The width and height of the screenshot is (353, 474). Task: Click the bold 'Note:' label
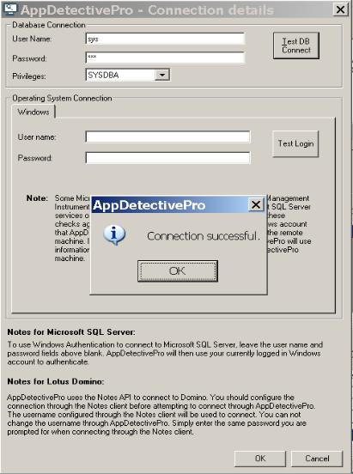point(37,198)
